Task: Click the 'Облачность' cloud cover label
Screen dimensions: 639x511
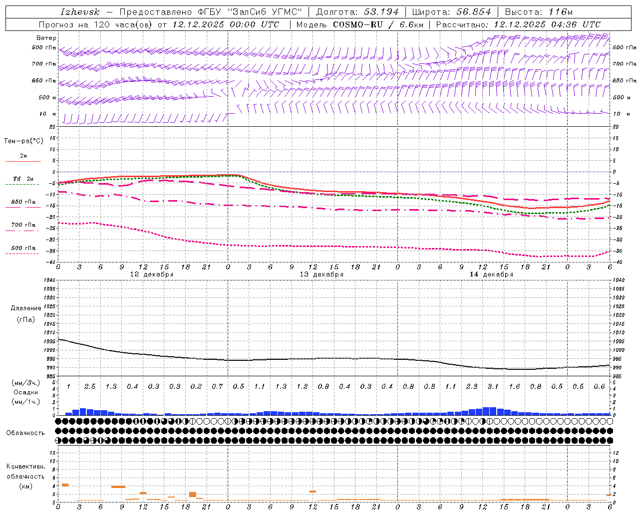Action: click(25, 433)
